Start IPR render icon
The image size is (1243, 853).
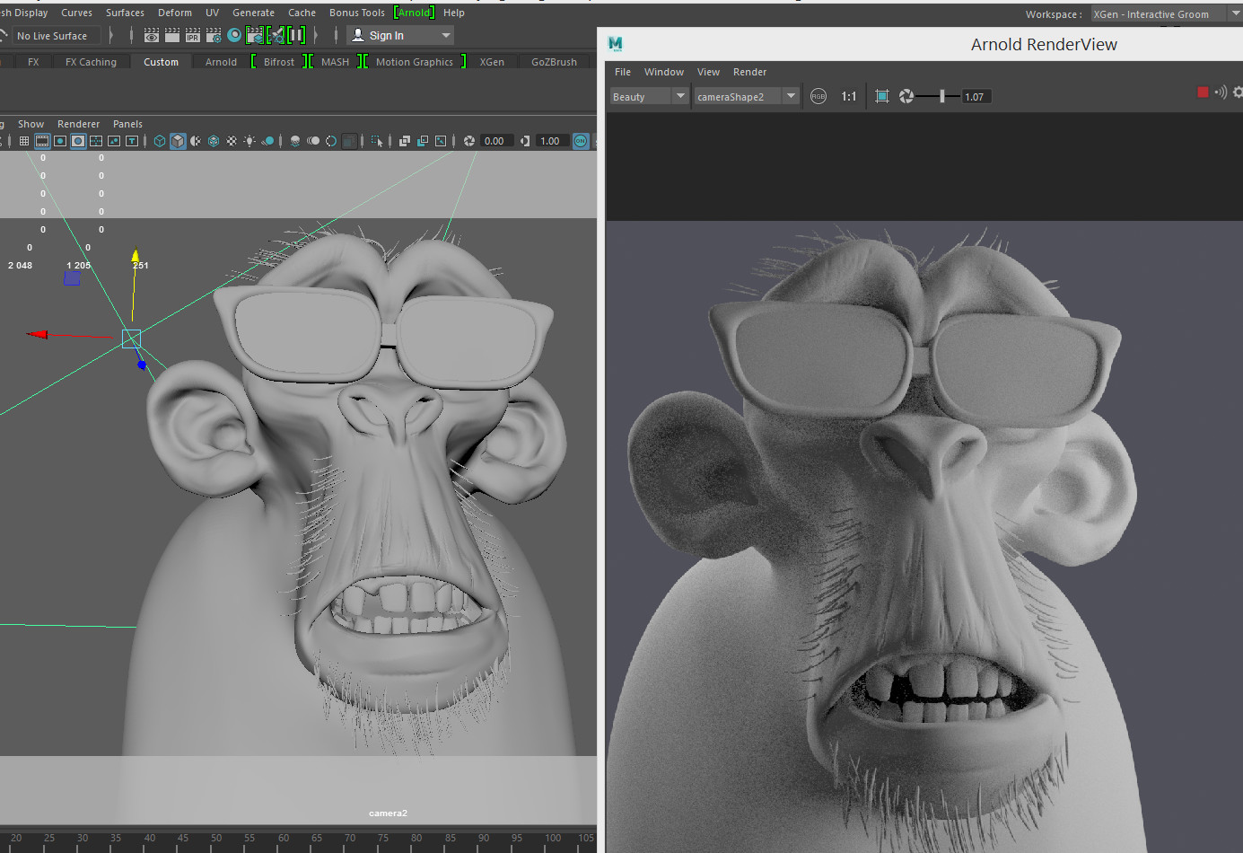193,35
